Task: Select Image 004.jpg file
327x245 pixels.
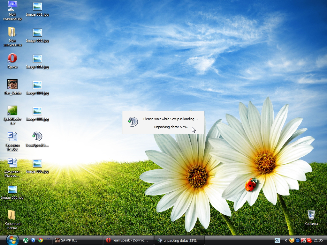Action: pos(37,88)
